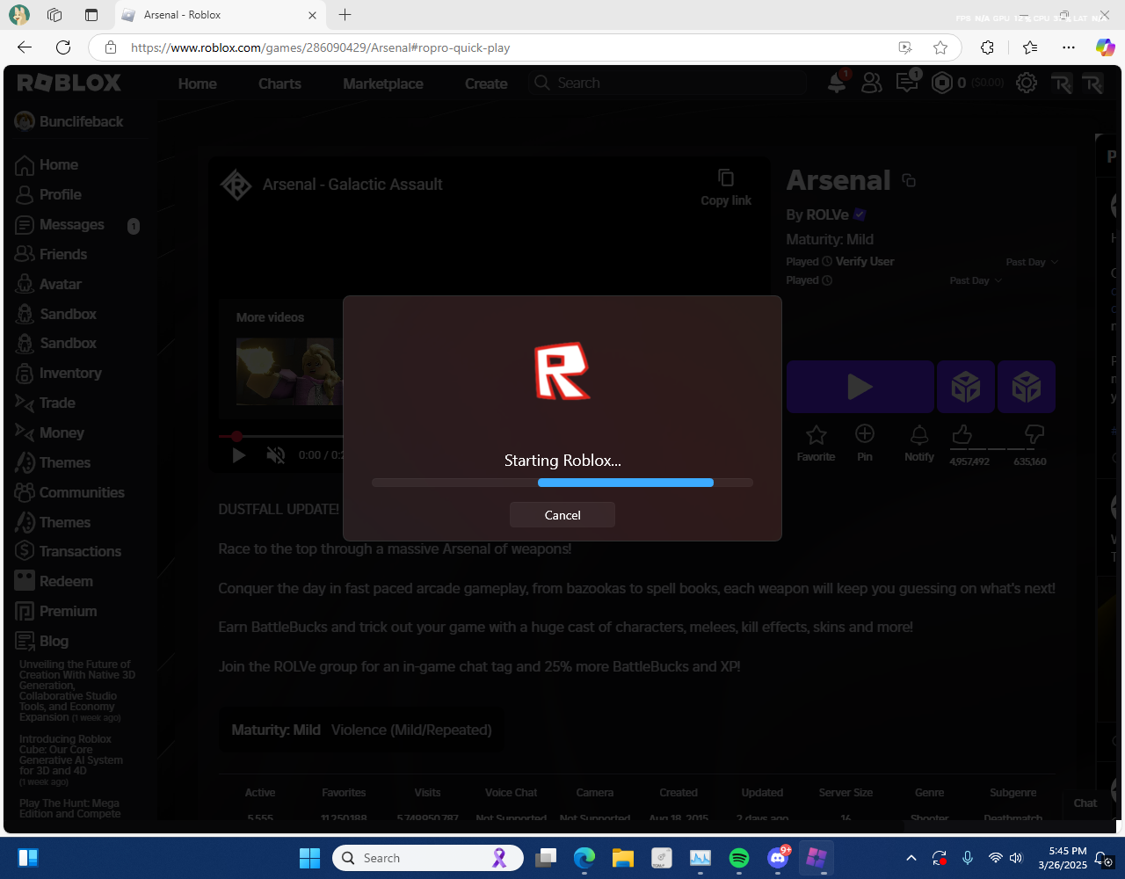
Task: Open Money in the left sidebar
Action: tap(50, 432)
